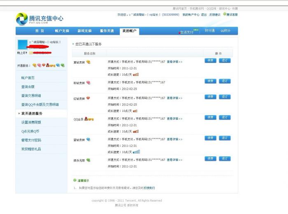Click 续费 button for 红钻贵族
288x214 pixels.
pos(211,97)
